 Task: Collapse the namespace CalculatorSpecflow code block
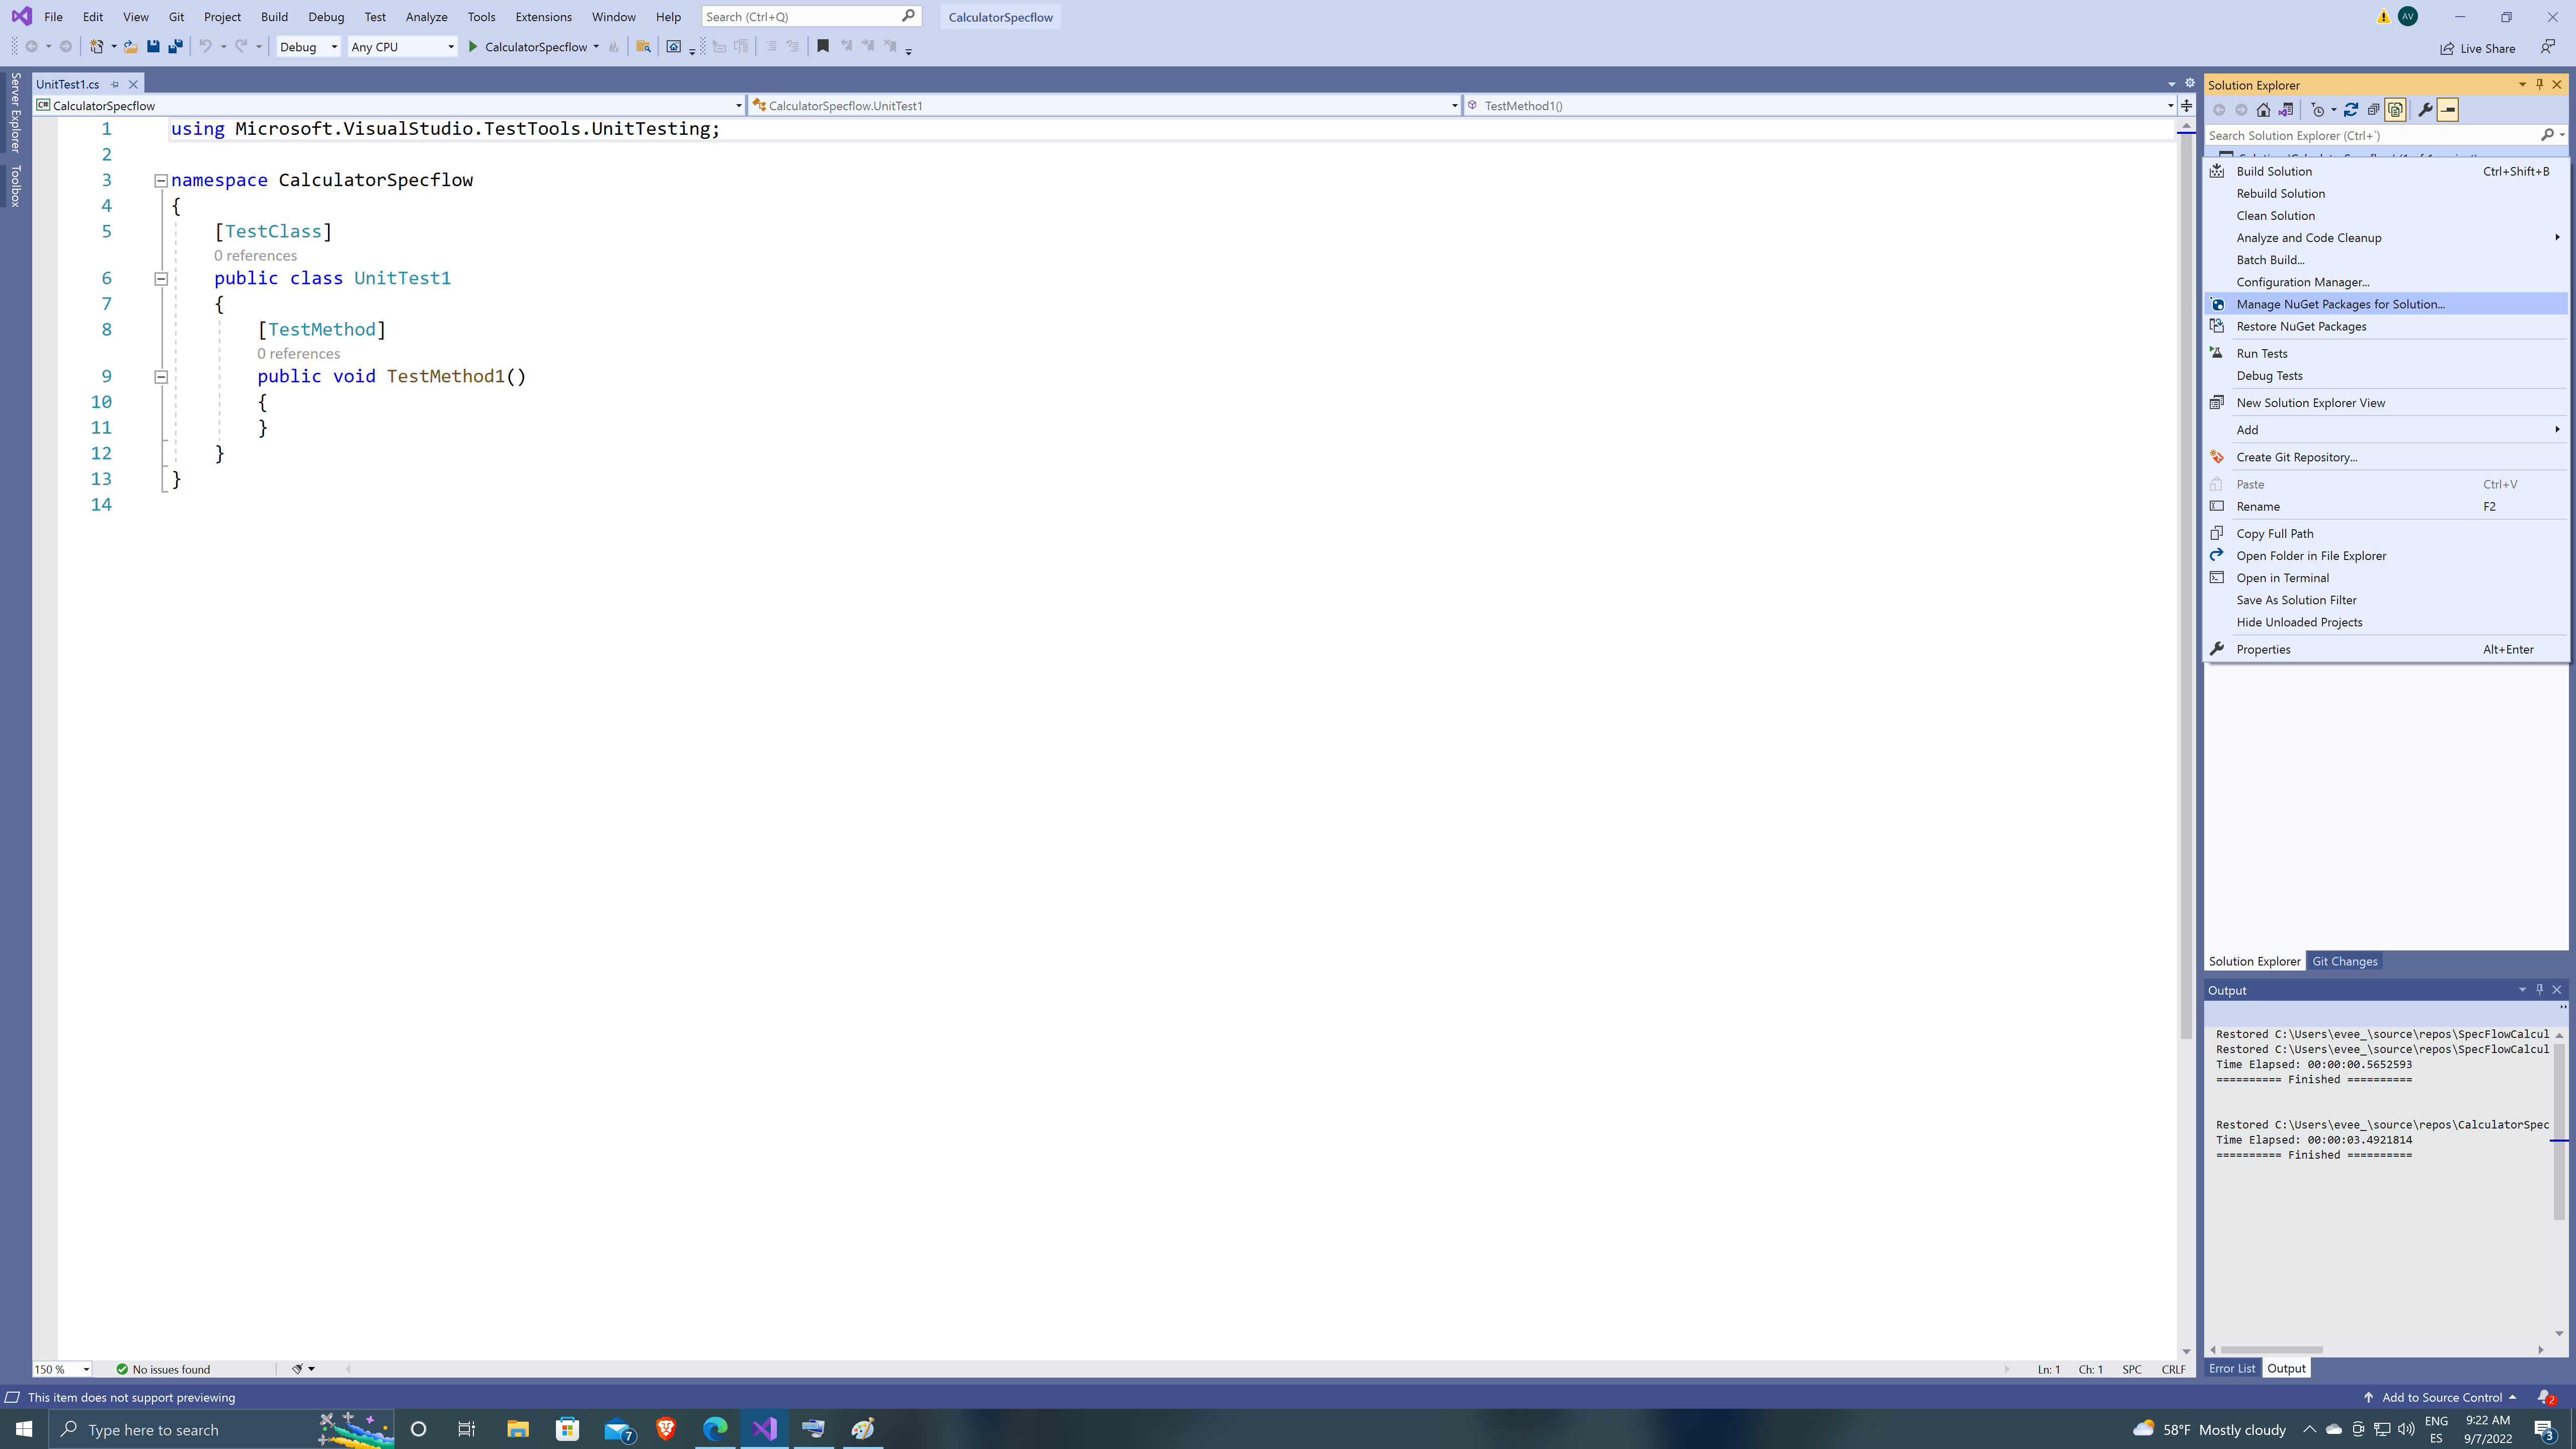click(160, 181)
